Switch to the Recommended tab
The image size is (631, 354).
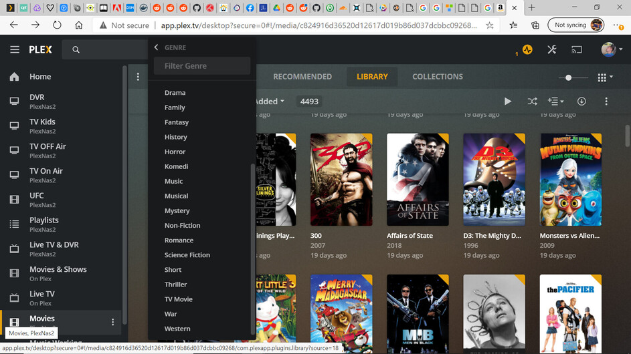tap(302, 77)
